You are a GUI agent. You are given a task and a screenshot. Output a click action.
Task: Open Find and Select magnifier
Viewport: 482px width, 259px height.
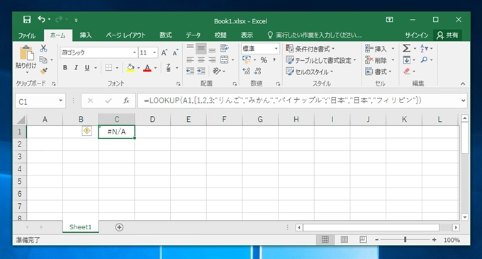tap(424, 59)
